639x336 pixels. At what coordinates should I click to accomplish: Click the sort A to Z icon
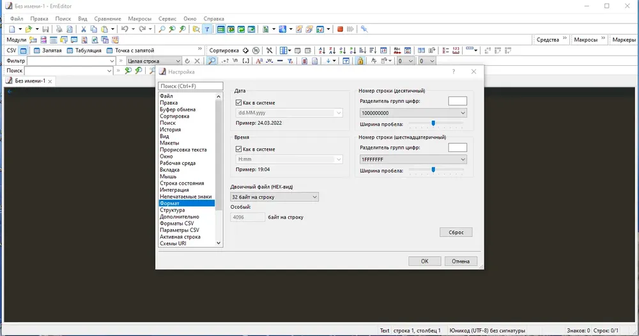tap(322, 50)
